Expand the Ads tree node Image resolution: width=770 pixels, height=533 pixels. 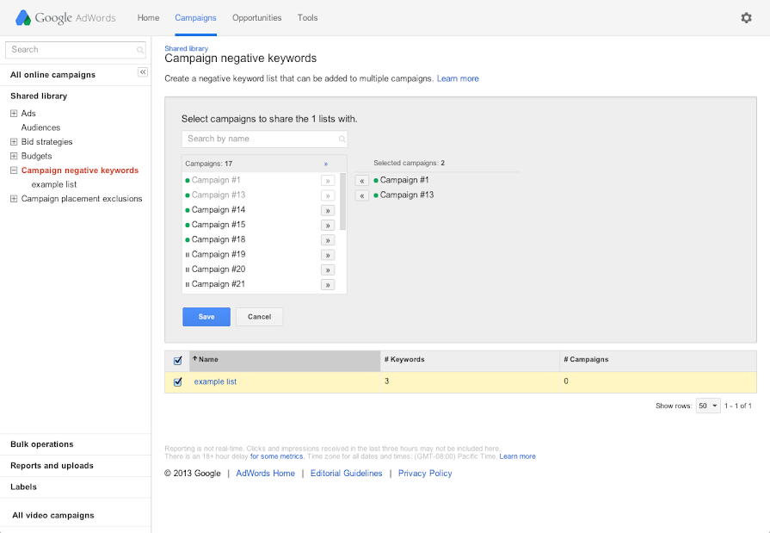(14, 114)
